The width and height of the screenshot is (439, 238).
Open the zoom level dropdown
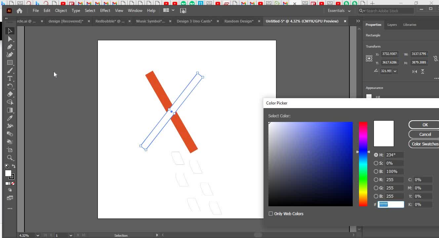click(38, 235)
